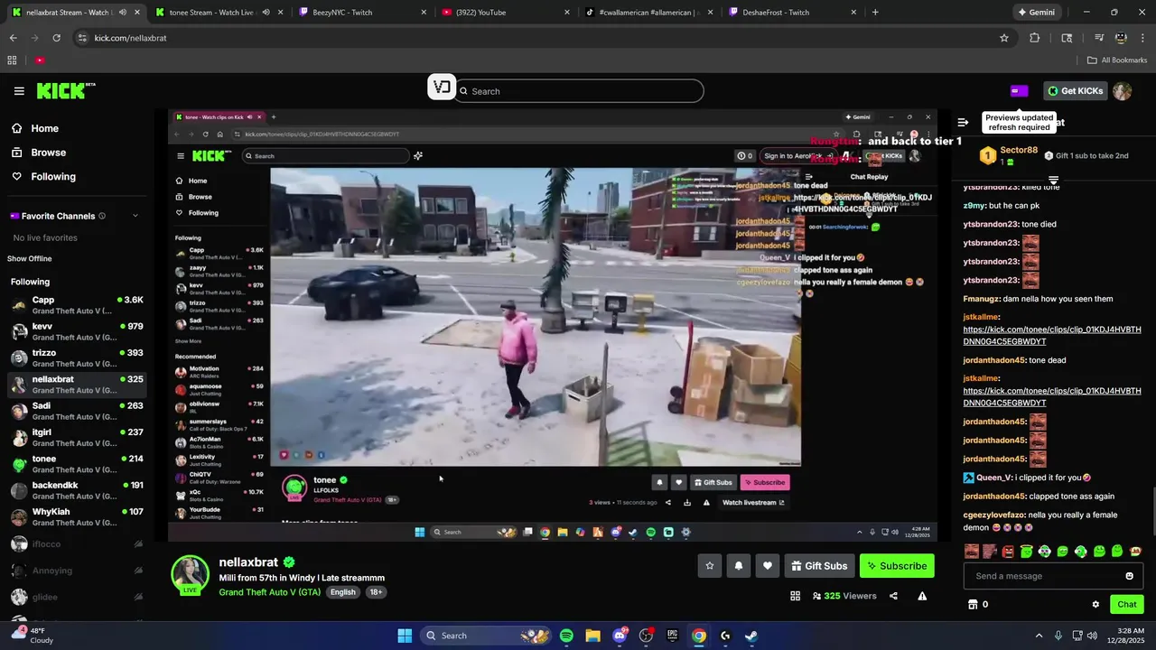Click the Favorite Channels info icon
1156x650 pixels.
tap(102, 216)
